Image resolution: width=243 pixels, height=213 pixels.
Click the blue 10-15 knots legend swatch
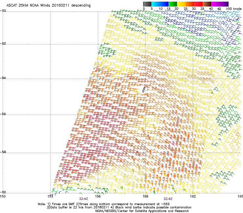(164, 4)
